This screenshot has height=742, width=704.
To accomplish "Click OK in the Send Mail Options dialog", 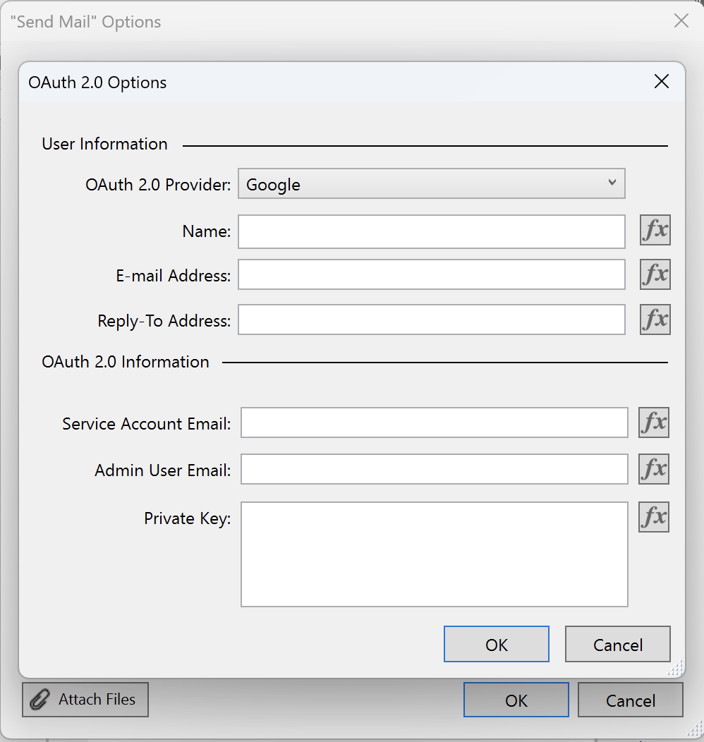I will [516, 700].
